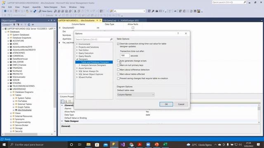Open Zoom from the taskbar
The height and width of the screenshot is (148, 264).
click(x=148, y=144)
